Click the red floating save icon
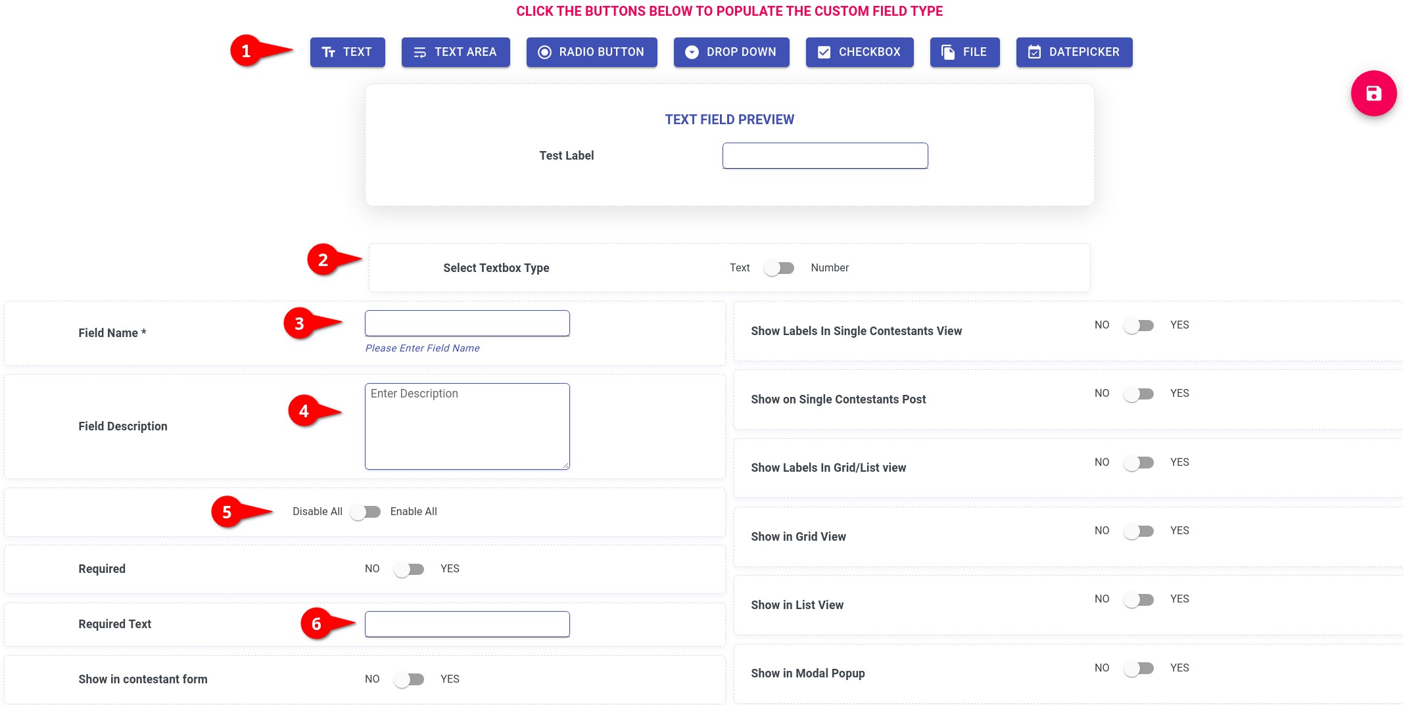Image resolution: width=1403 pixels, height=705 pixels. pos(1373,93)
